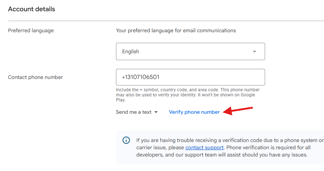Click the "Account details" heading
The height and width of the screenshot is (171, 324).
[x=32, y=9]
